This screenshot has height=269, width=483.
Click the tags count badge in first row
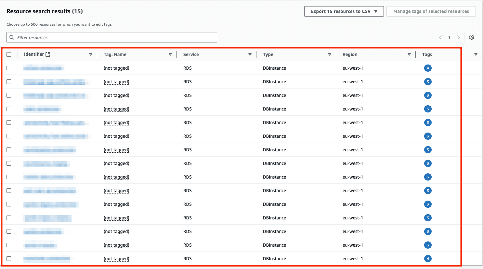tap(428, 68)
